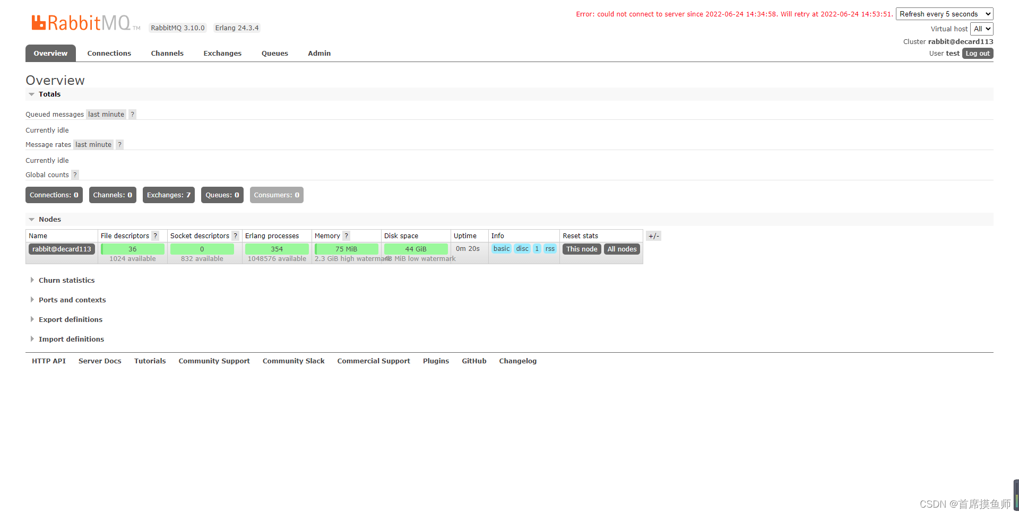The height and width of the screenshot is (514, 1019).
Task: Open help for Global counts
Action: click(75, 175)
